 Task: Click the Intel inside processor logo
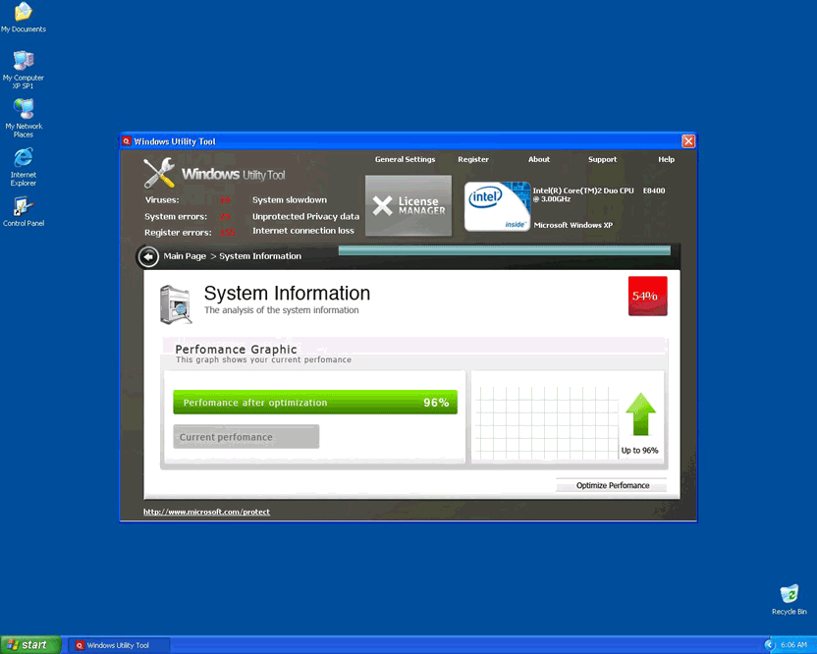click(497, 206)
